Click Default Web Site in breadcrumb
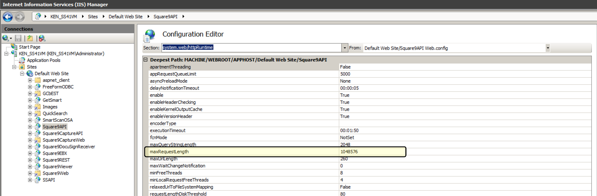Screen dimensions: 597x196 coord(125,17)
